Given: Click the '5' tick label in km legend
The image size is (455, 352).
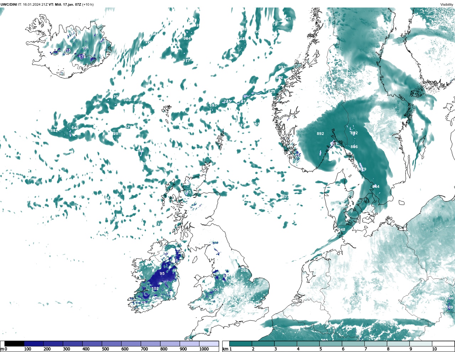Looking at the screenshot, I should (x=321, y=349).
